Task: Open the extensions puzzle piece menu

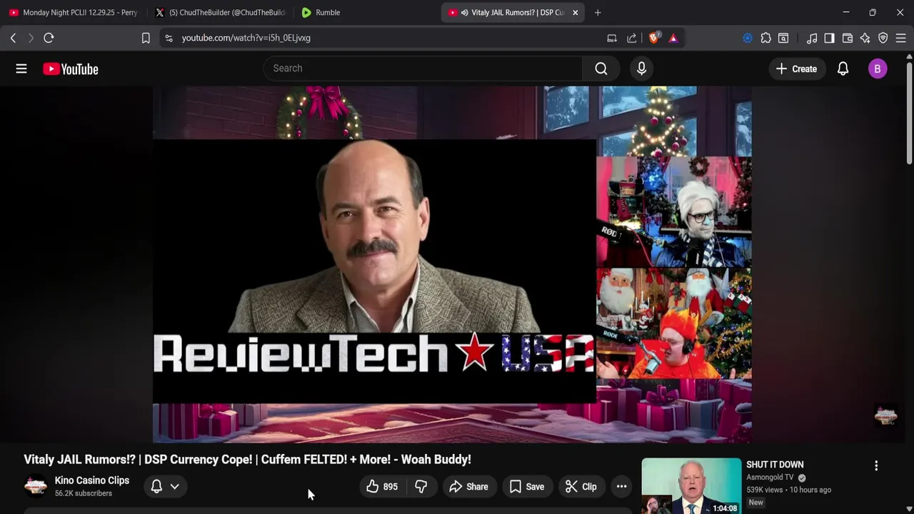Action: pyautogui.click(x=765, y=38)
